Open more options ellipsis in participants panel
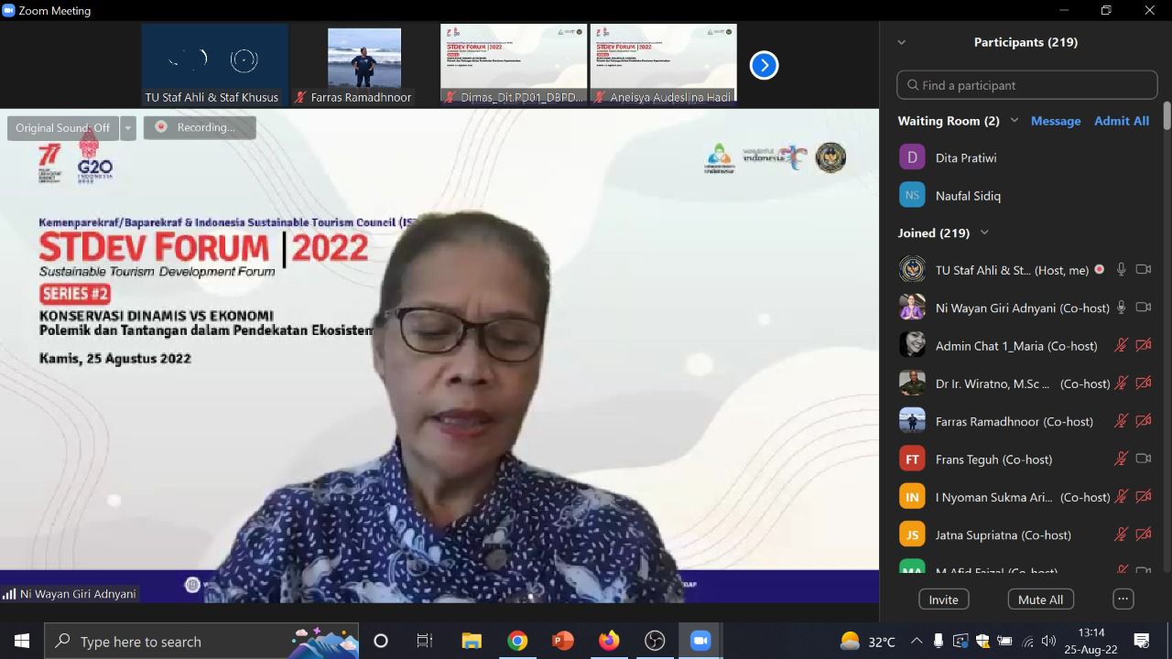Screen dimensions: 1172x659 (x=1123, y=600)
